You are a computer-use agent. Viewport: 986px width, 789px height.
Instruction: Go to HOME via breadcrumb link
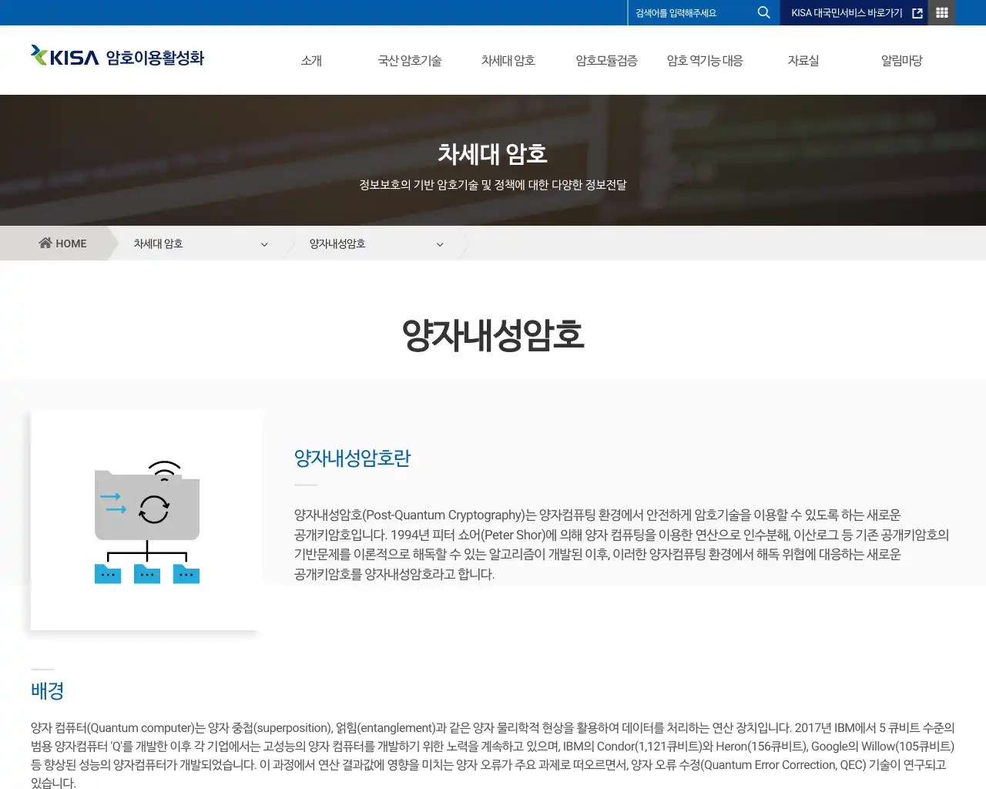[62, 243]
